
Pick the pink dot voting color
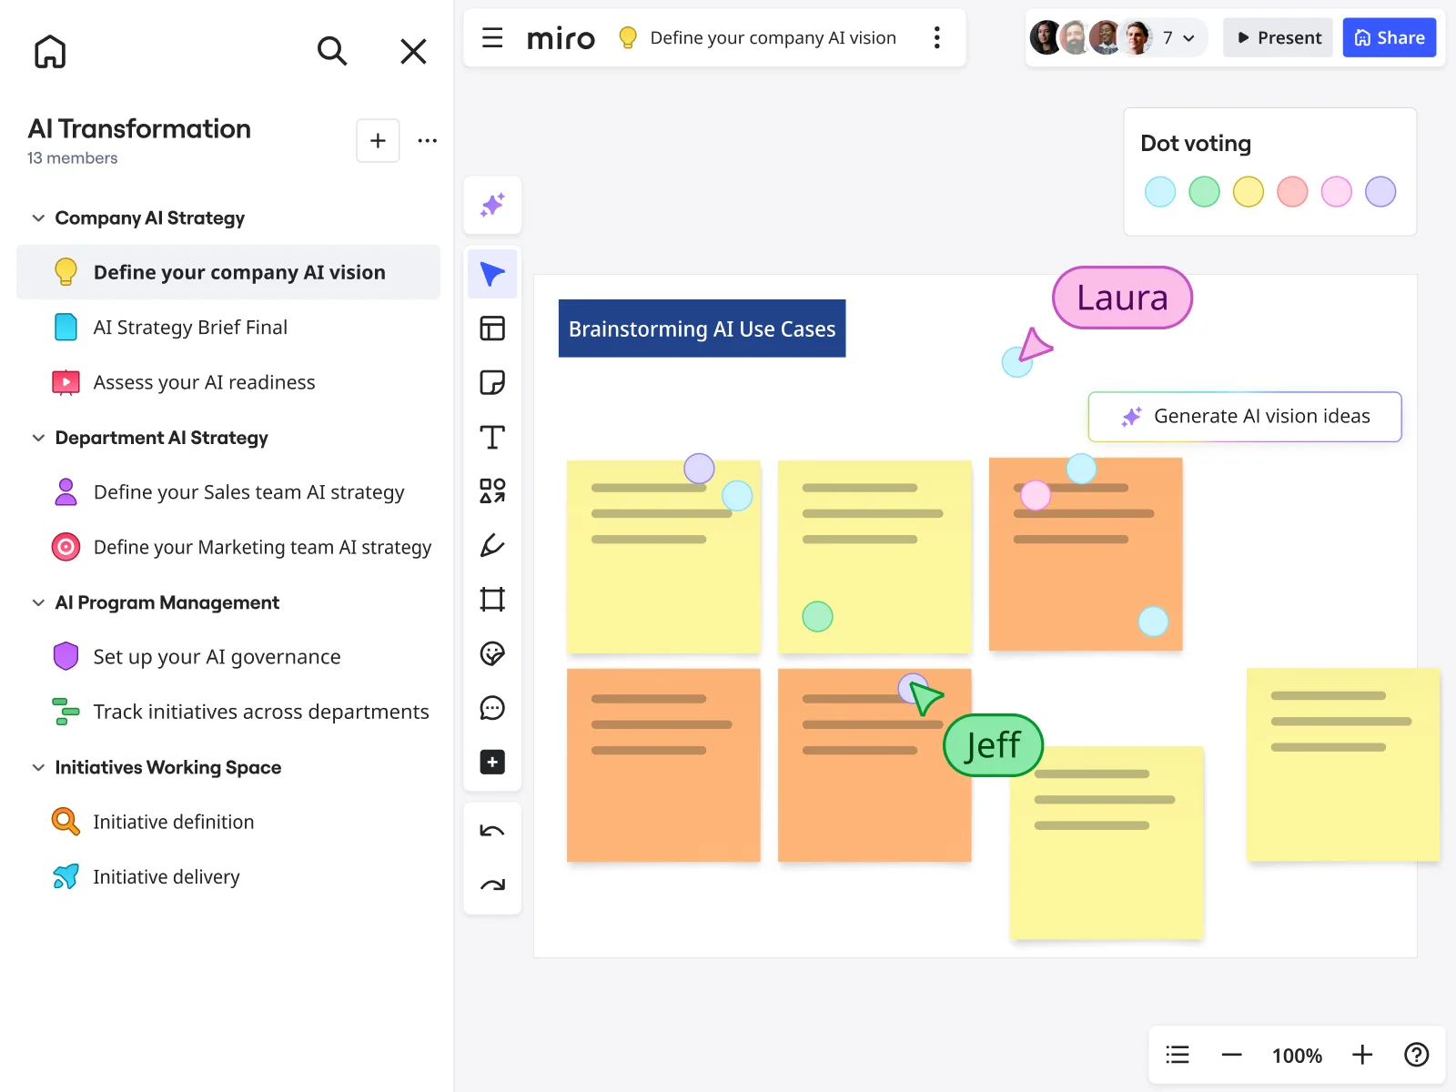1336,191
